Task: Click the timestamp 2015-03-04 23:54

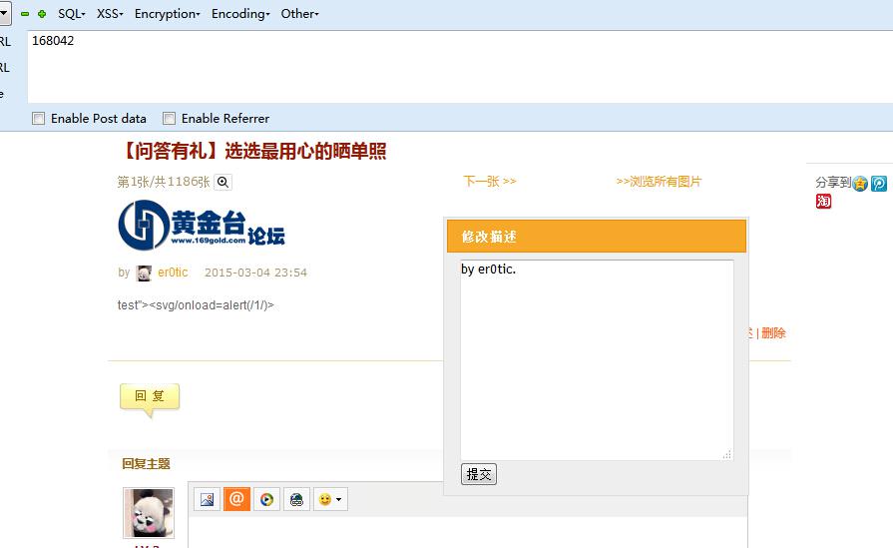Action: coord(255,273)
